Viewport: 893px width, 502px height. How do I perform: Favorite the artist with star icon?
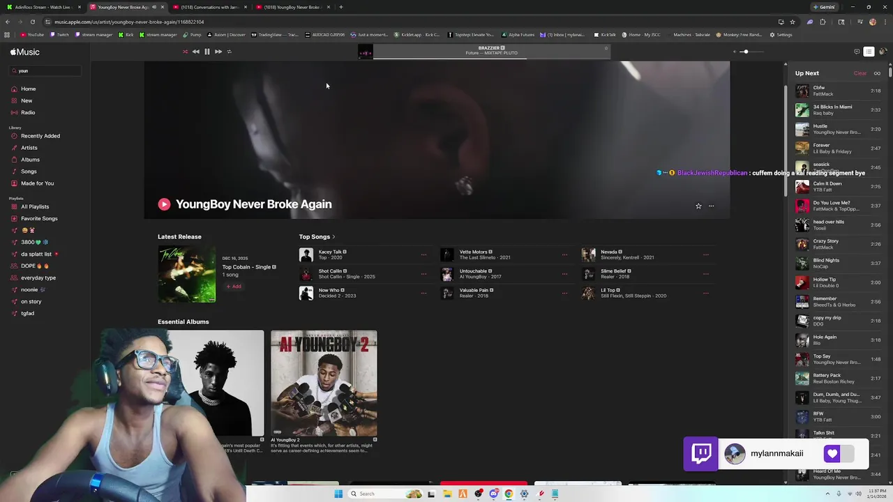pos(698,206)
